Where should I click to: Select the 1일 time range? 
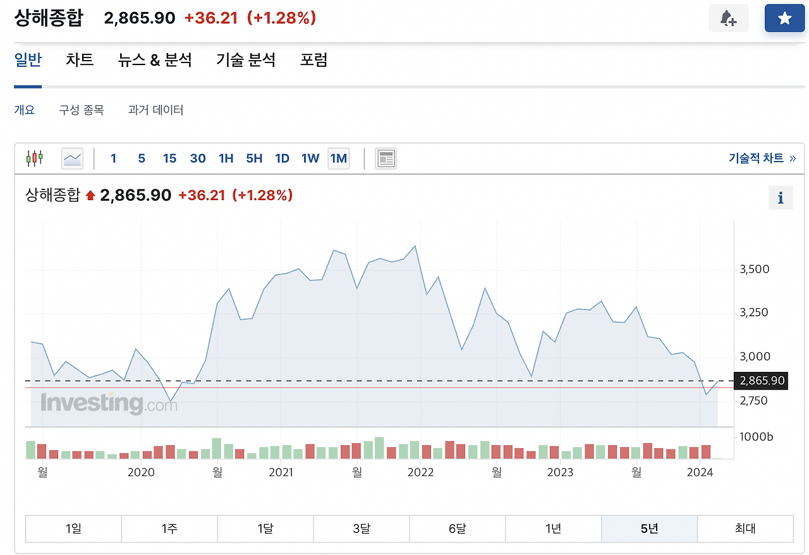click(73, 528)
